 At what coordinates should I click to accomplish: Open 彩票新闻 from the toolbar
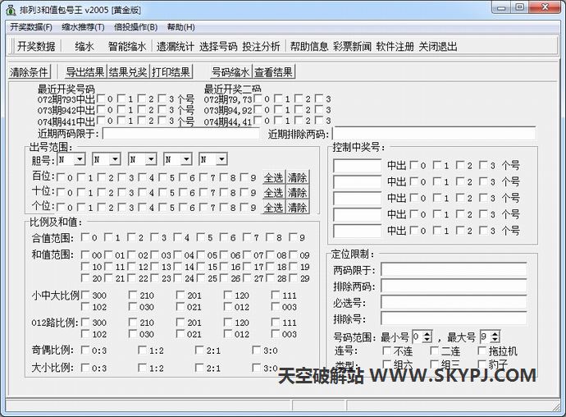(352, 47)
